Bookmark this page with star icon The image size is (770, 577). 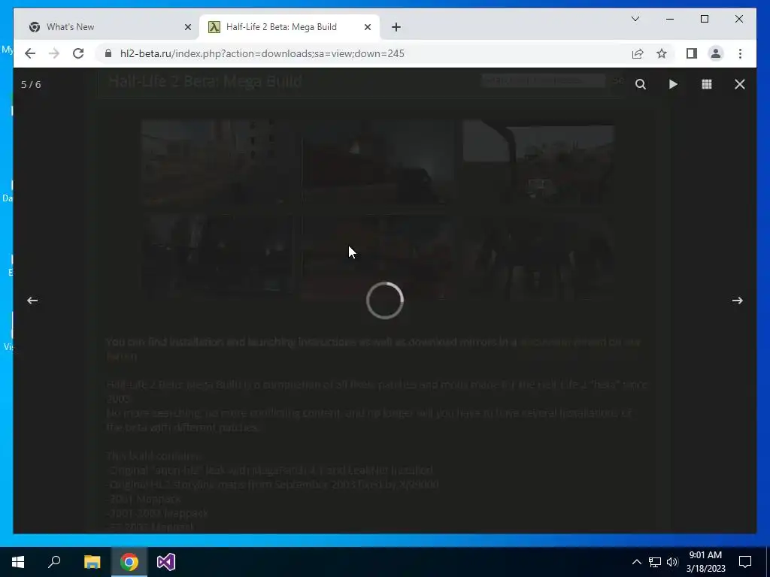(x=662, y=53)
